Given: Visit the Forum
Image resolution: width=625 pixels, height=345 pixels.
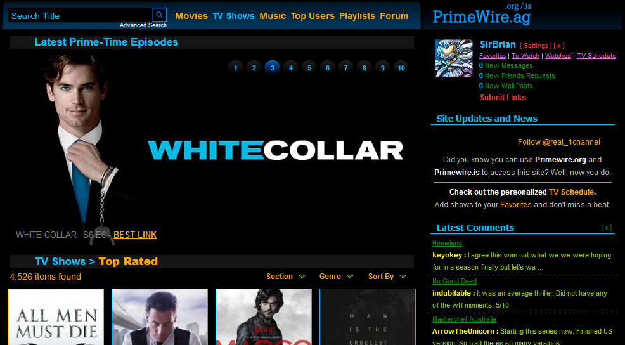Looking at the screenshot, I should 394,16.
